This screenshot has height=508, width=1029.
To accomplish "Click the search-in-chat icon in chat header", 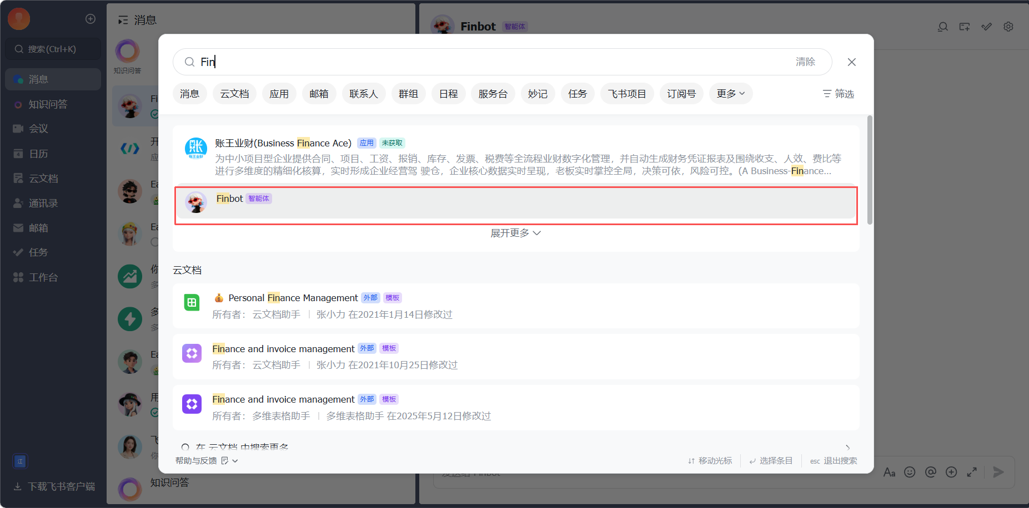I will tap(943, 27).
